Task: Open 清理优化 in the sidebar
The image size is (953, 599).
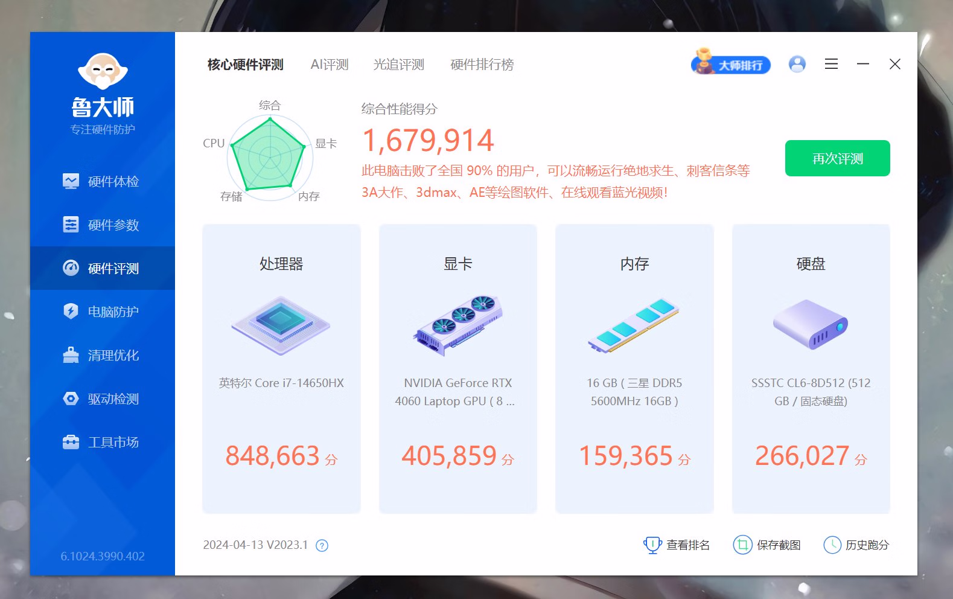Action: click(x=102, y=355)
